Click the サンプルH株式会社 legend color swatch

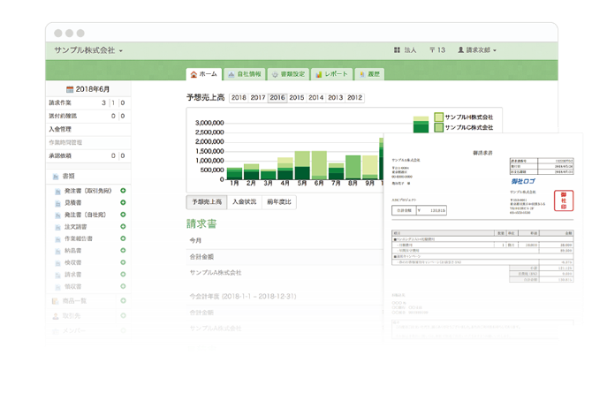(438, 117)
